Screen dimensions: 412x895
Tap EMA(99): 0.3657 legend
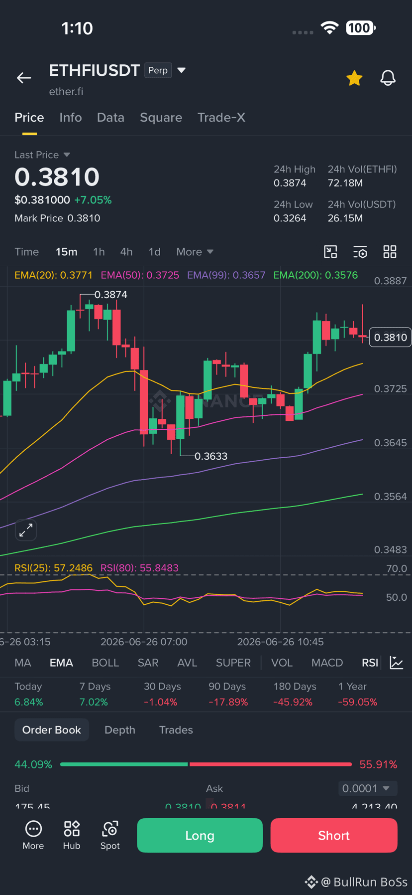(x=226, y=275)
